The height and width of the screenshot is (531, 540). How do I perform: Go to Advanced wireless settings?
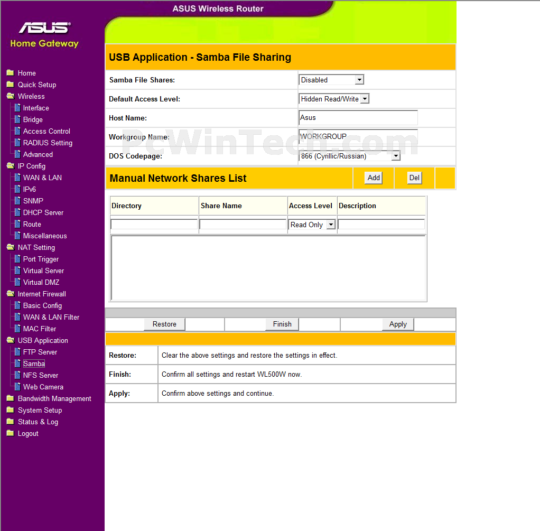tap(38, 155)
